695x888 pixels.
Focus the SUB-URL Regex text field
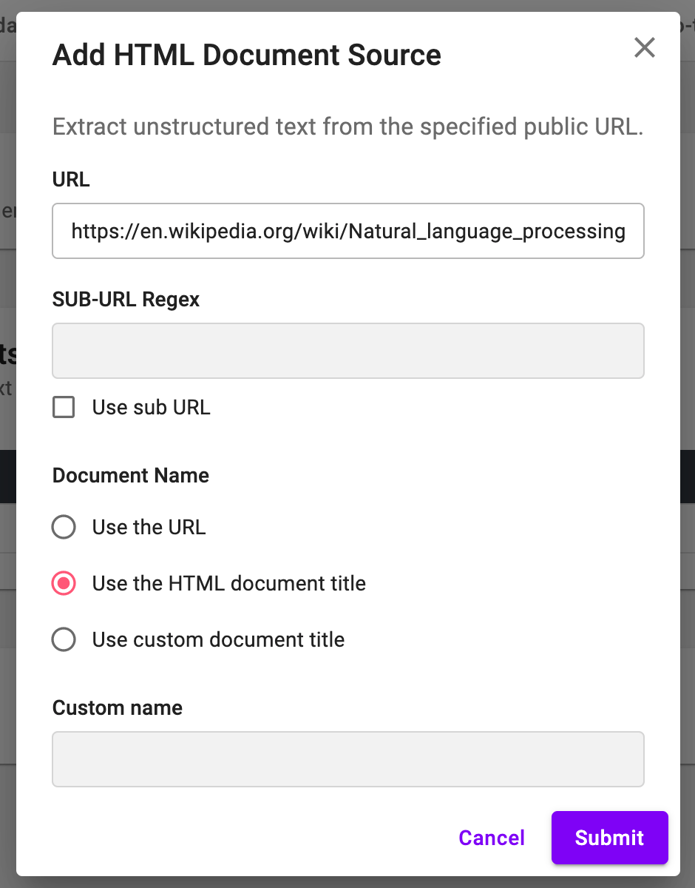[347, 351]
